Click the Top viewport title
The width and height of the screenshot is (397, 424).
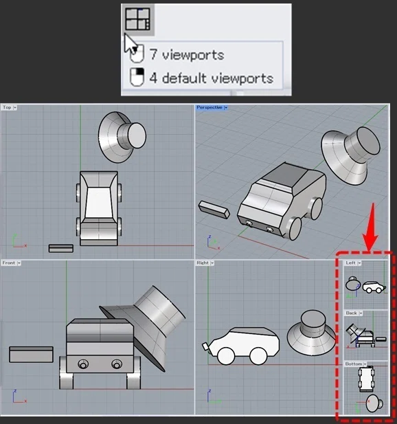7,107
